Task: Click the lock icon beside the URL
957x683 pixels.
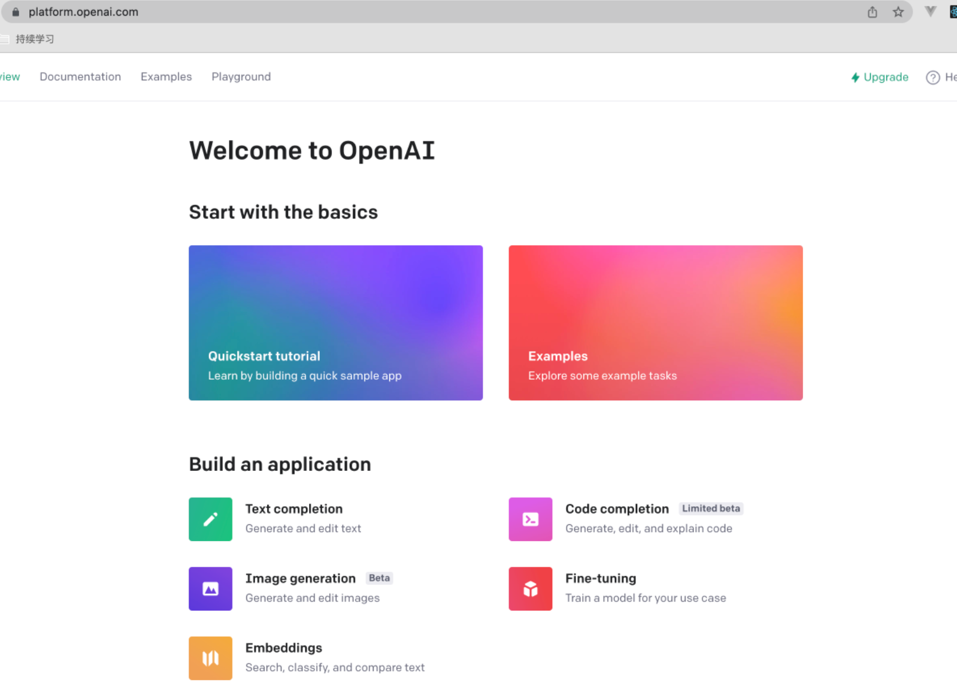Action: click(x=16, y=12)
